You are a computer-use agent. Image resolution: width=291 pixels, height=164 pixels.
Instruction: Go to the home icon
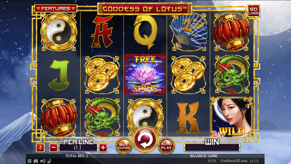pos(36,161)
